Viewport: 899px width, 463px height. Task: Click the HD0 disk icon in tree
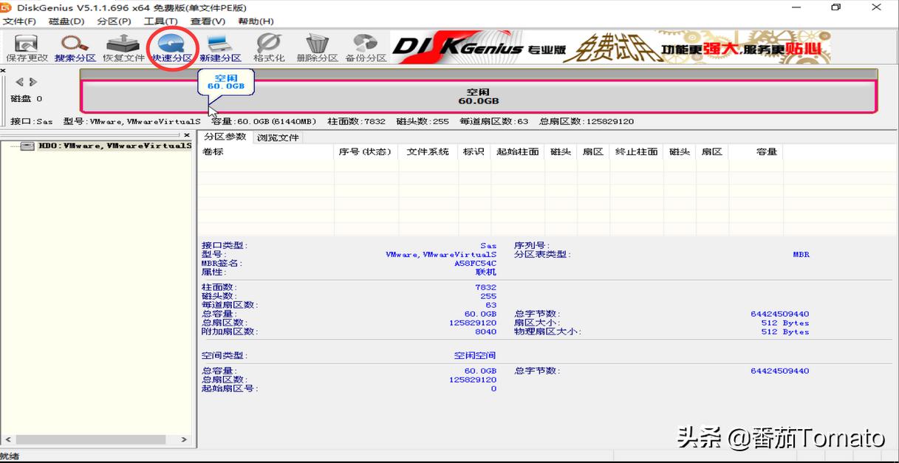[x=27, y=146]
